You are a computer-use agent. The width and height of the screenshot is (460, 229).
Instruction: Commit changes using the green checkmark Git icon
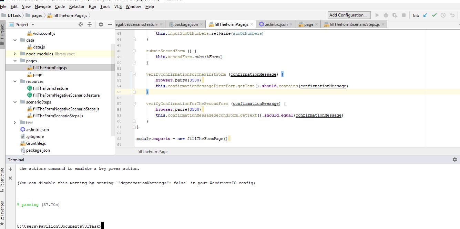point(434,15)
